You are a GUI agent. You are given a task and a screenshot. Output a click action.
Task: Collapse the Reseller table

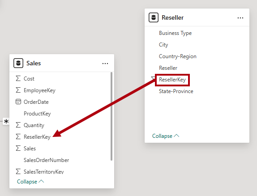coord(166,136)
